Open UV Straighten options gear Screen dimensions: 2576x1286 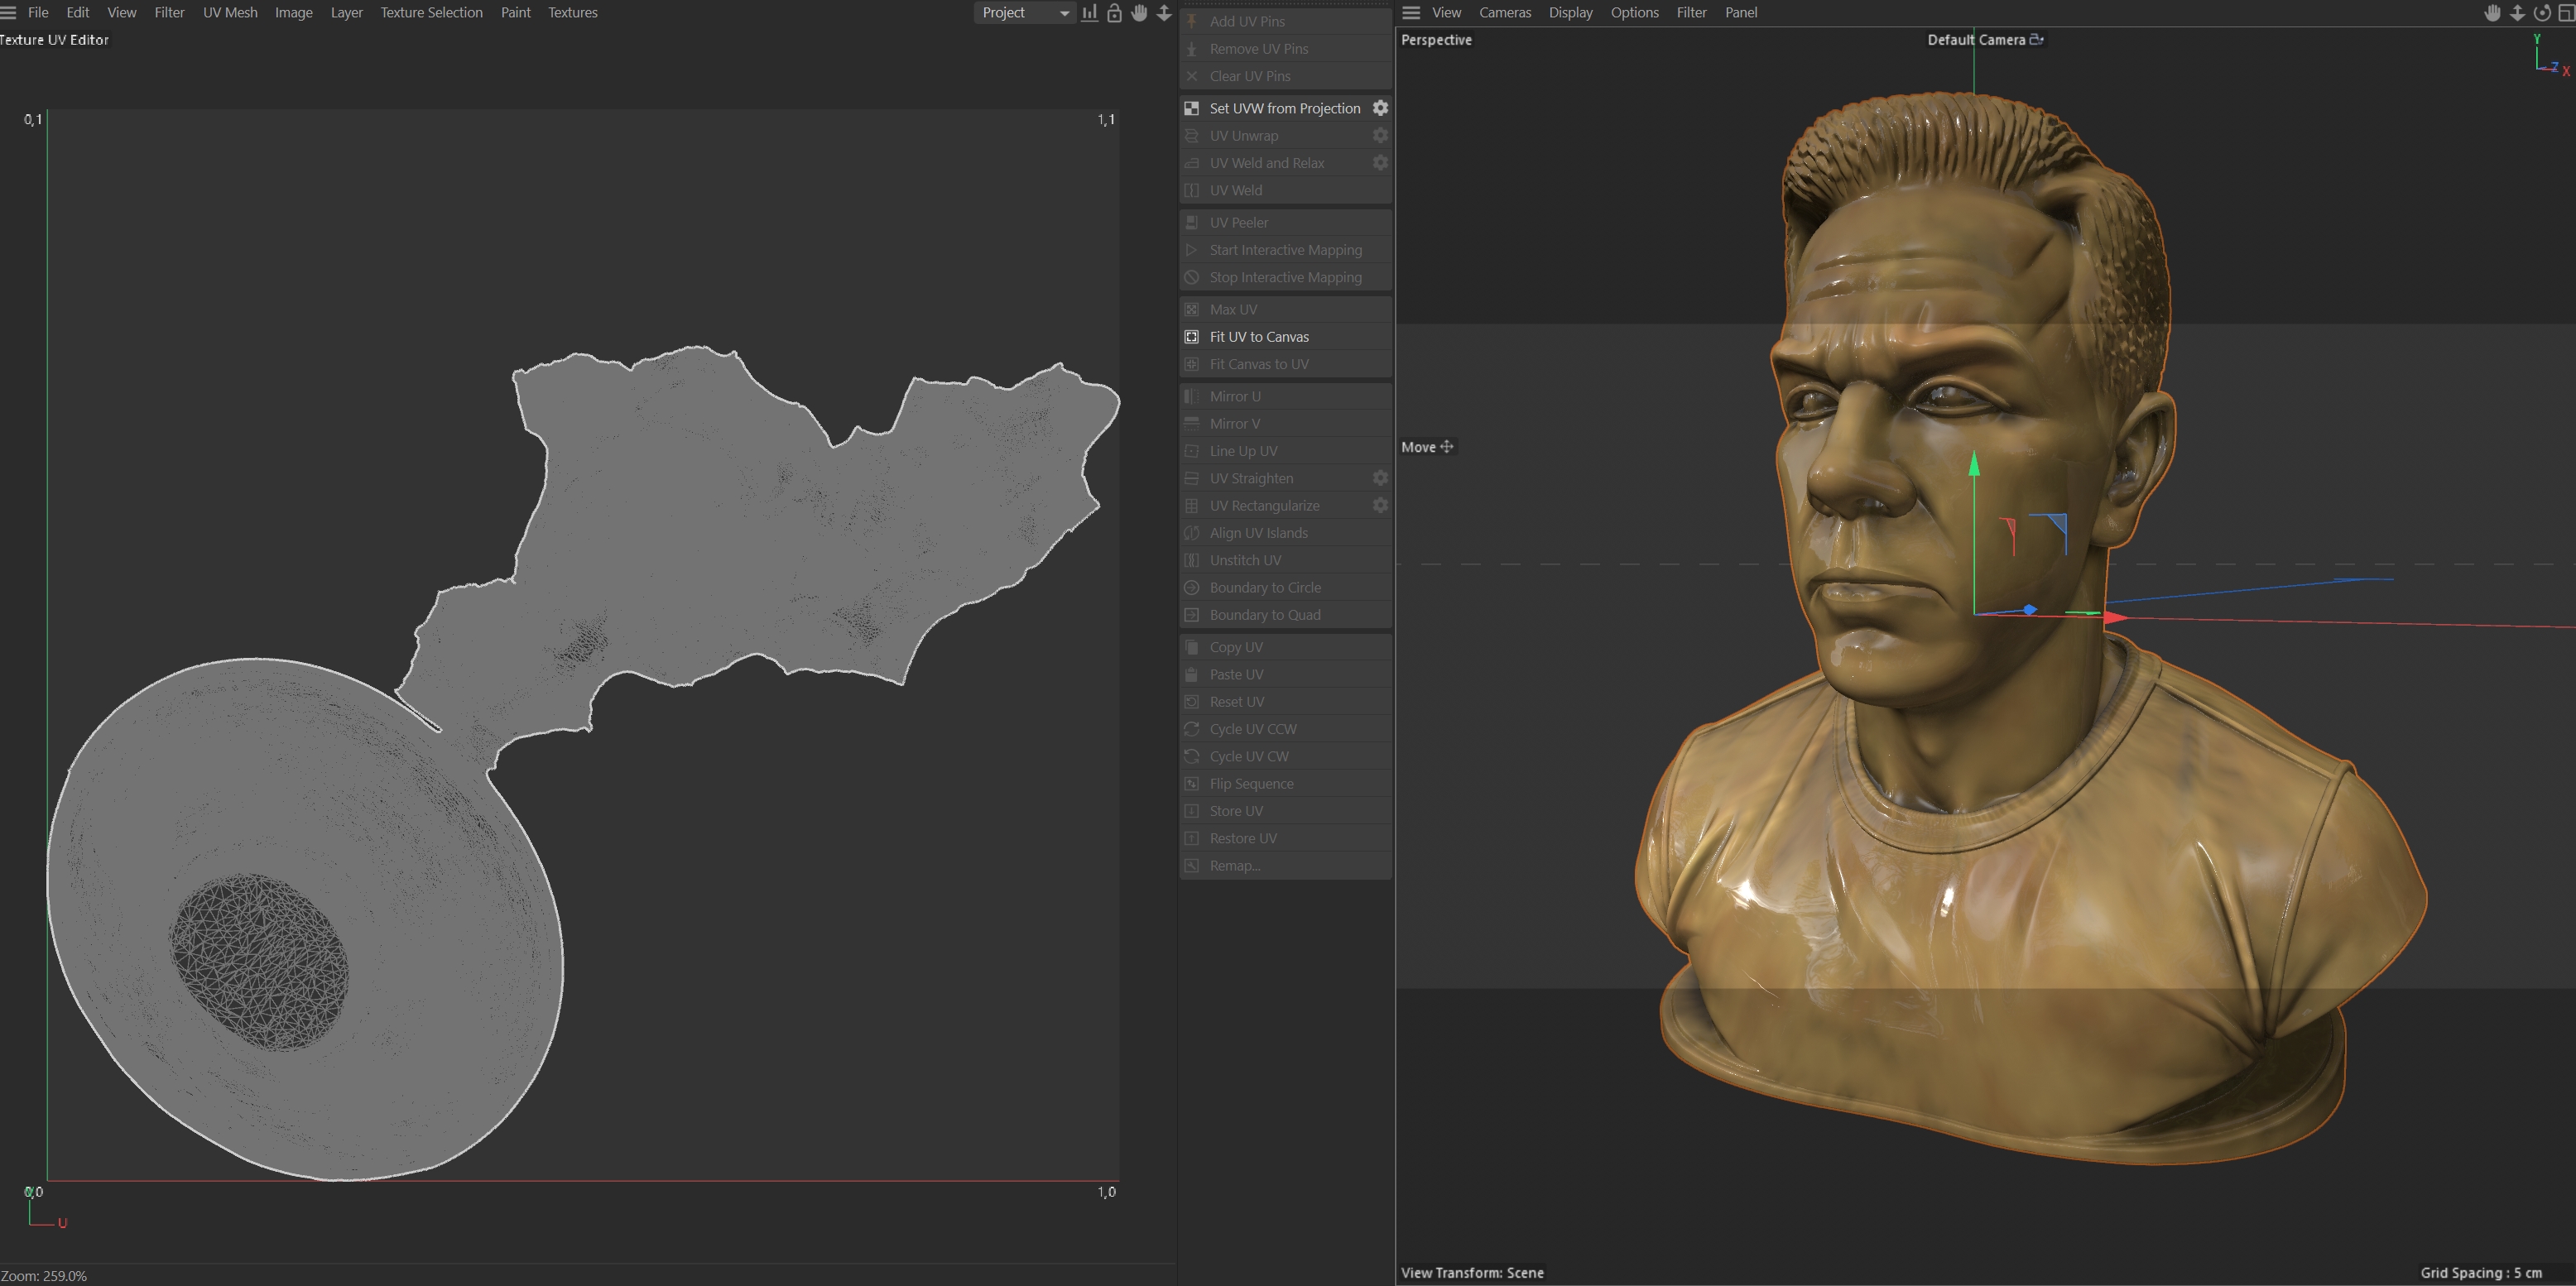[1380, 478]
